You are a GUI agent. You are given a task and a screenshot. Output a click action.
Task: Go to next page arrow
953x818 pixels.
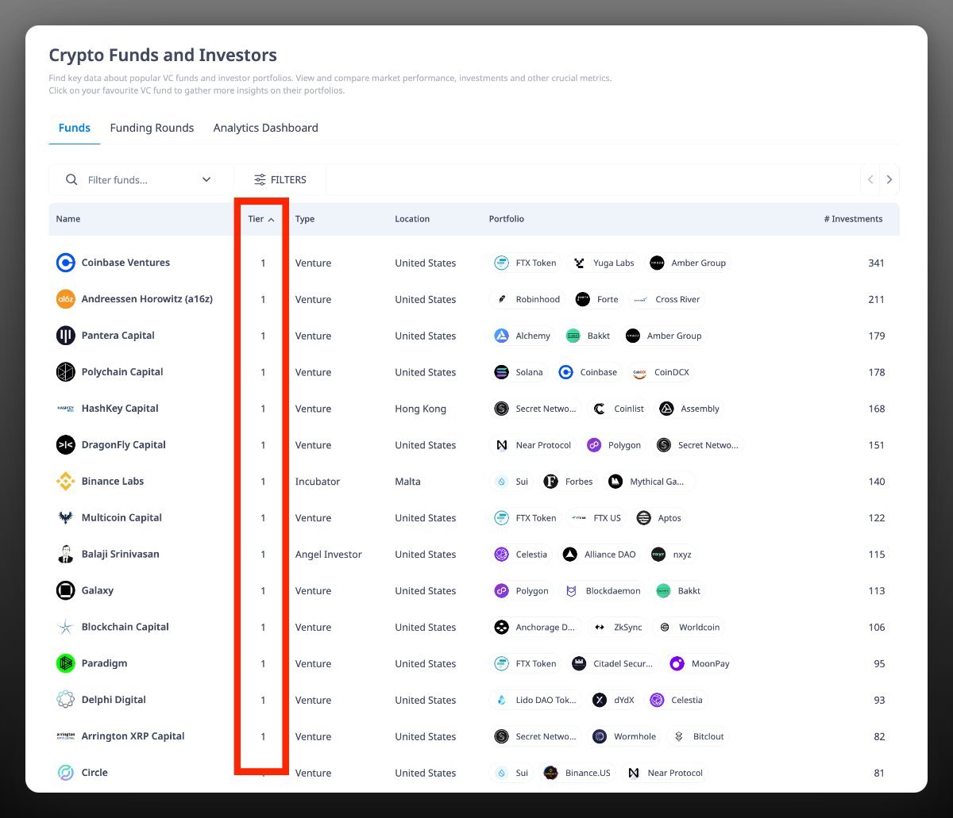889,180
